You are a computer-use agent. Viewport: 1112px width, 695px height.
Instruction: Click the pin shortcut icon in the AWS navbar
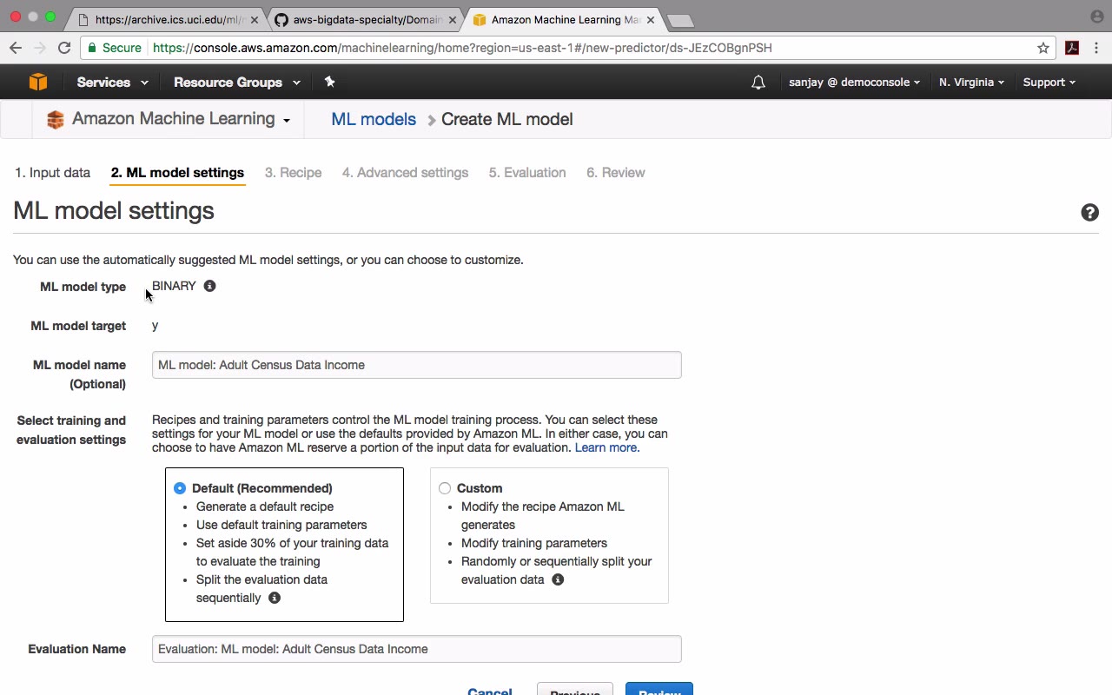click(x=329, y=82)
